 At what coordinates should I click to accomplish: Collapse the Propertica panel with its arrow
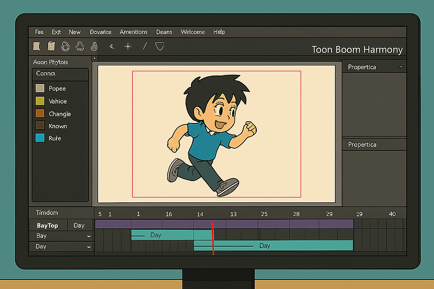click(x=401, y=67)
